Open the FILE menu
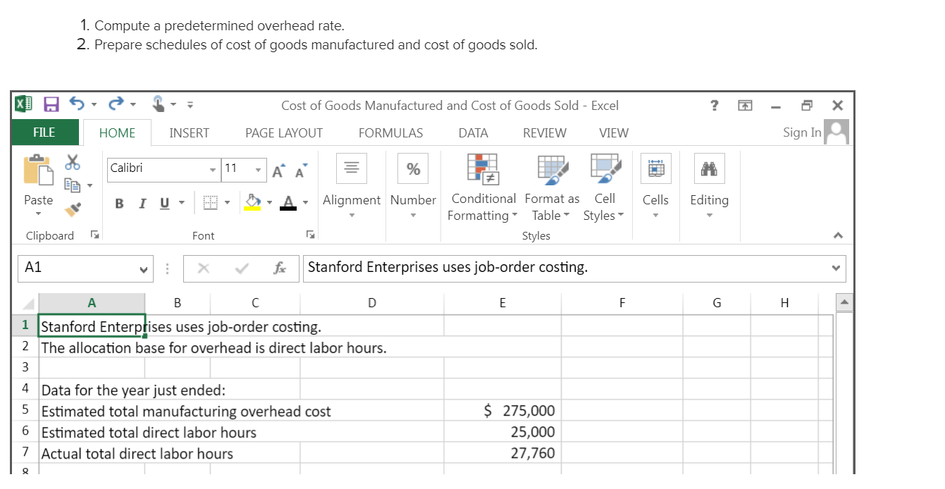The image size is (945, 489). tap(44, 132)
